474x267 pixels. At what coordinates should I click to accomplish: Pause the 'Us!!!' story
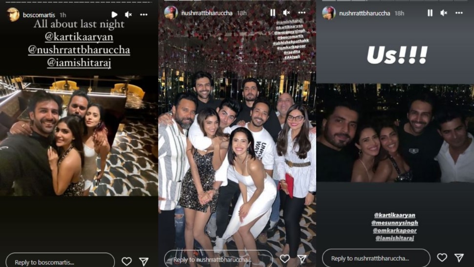(430, 13)
